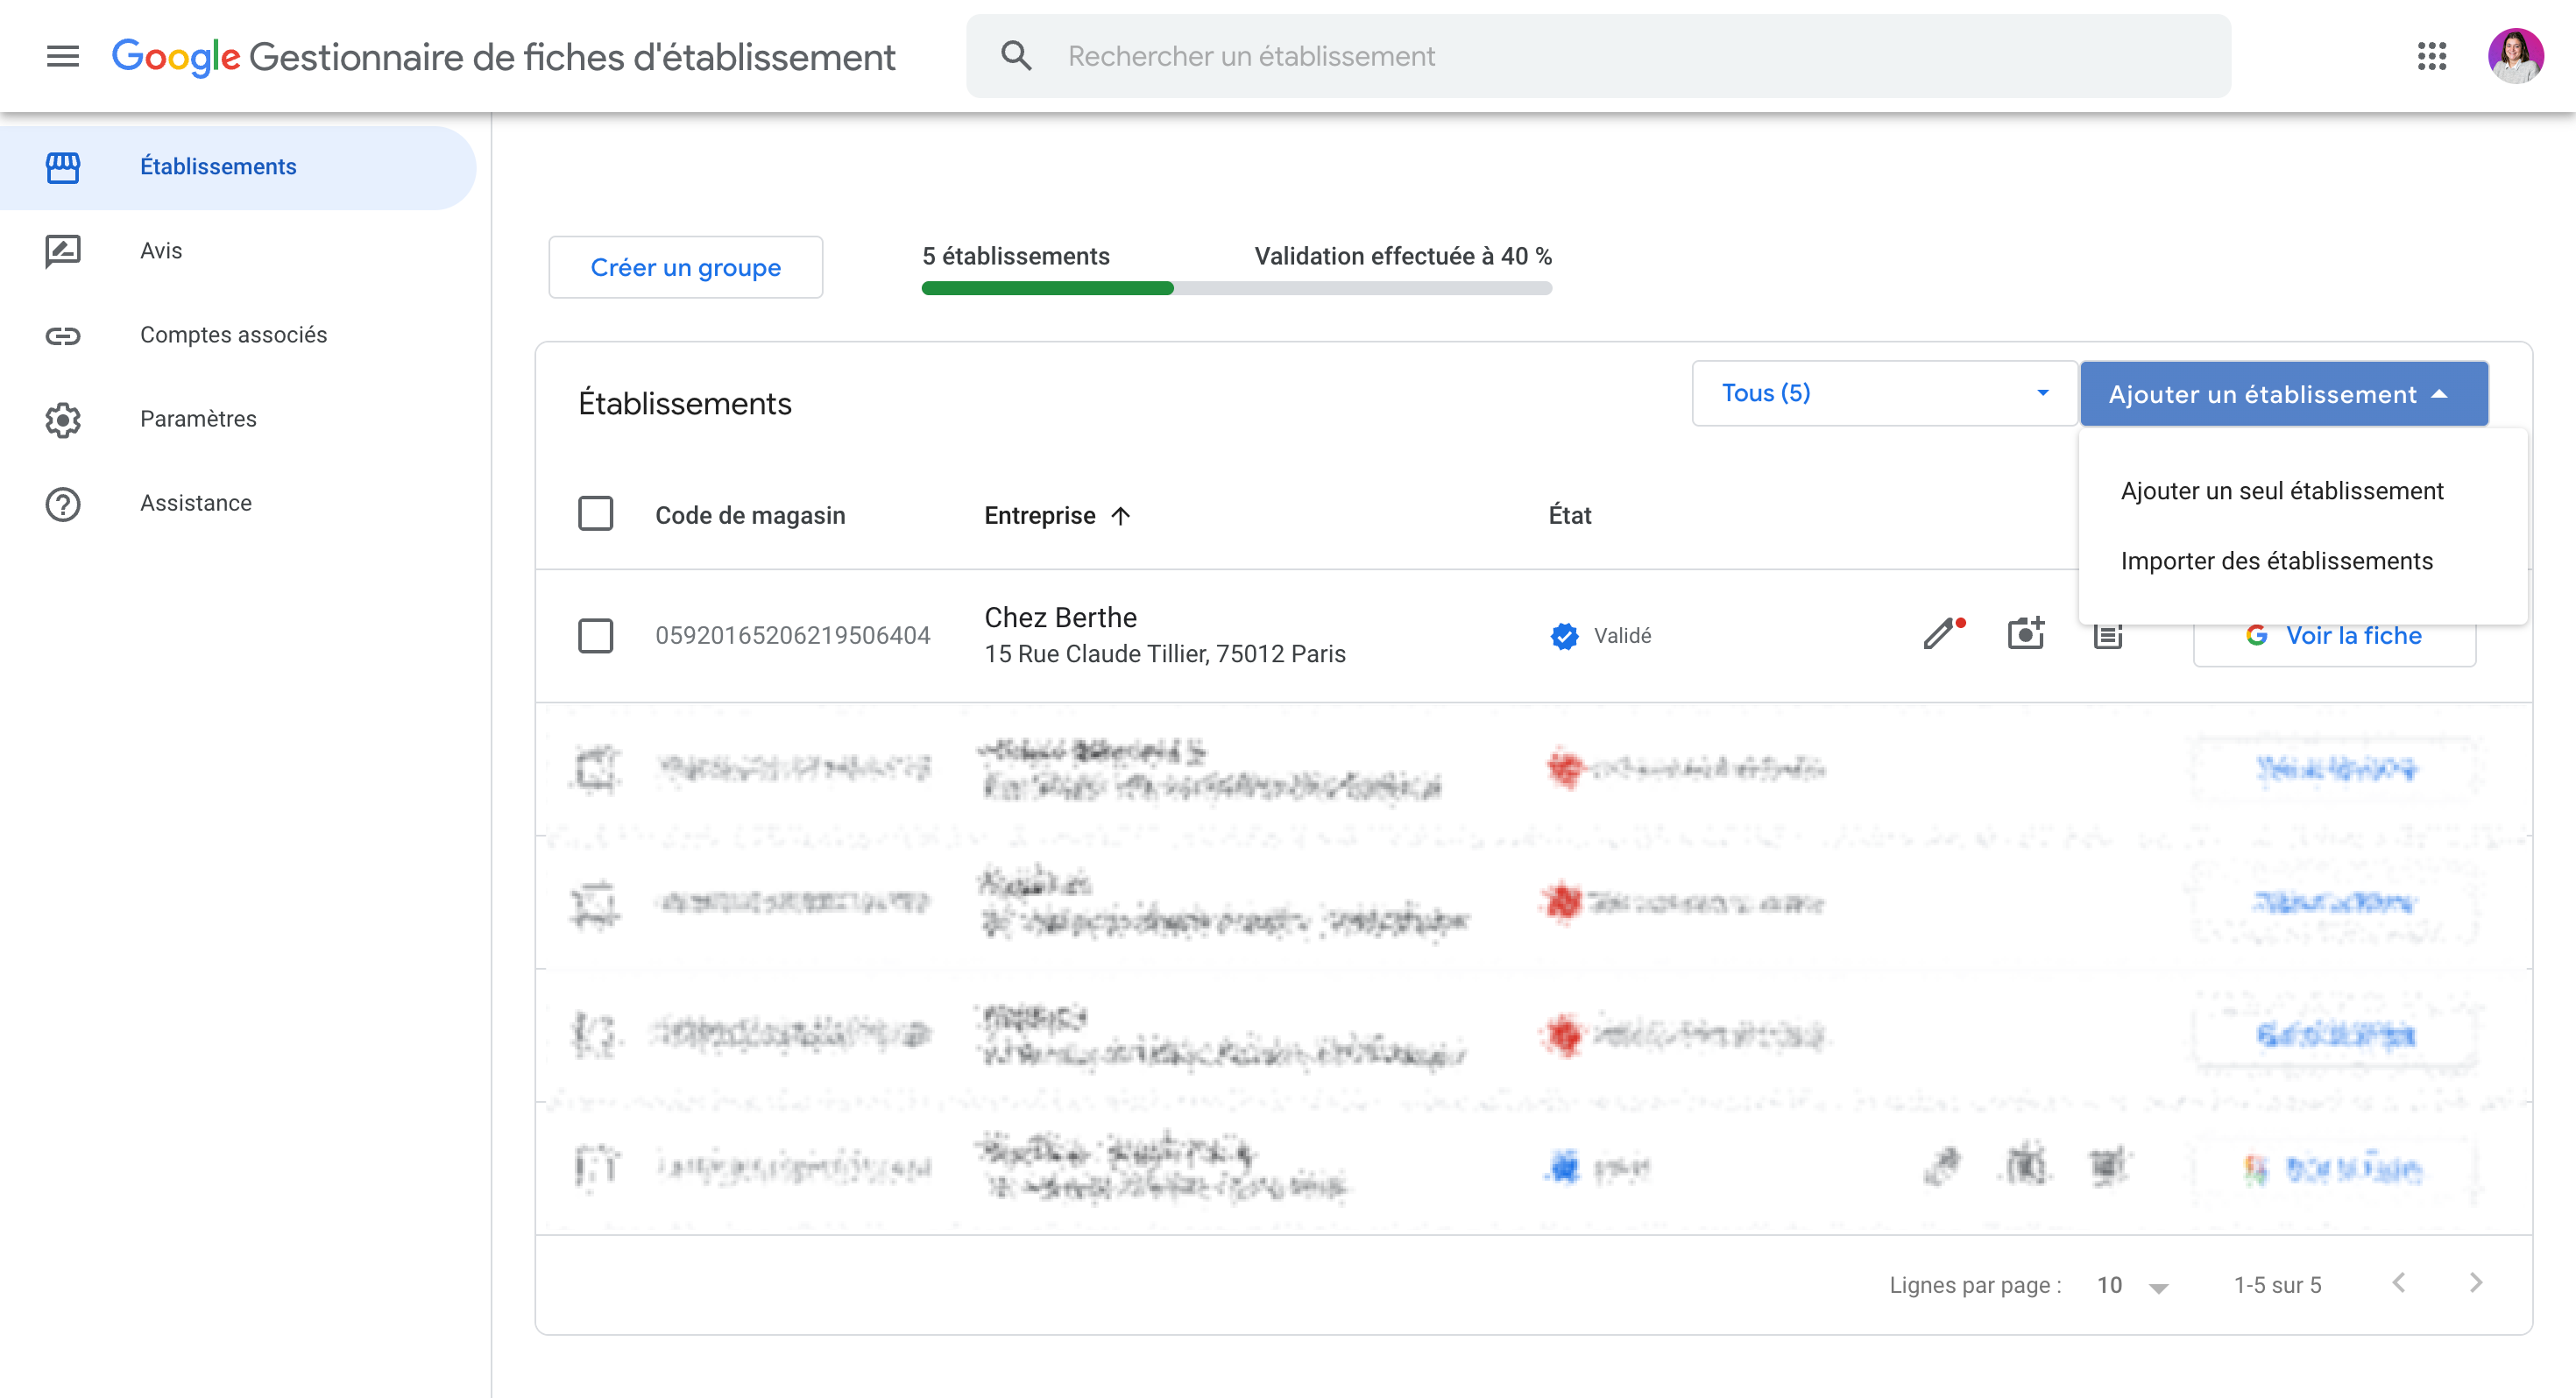Focus the Rechercher un établissement field
2576x1398 pixels.
(1598, 56)
